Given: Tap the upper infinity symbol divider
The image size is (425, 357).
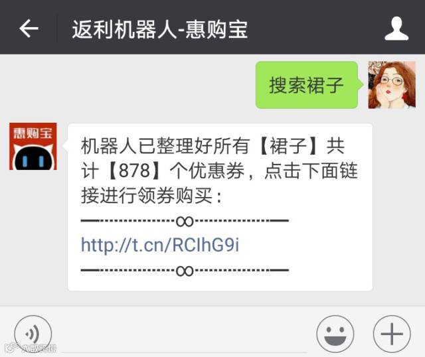Looking at the screenshot, I should point(185,221).
